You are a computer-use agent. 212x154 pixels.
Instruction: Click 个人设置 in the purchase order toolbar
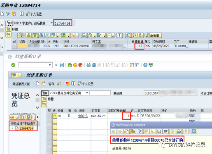(x=85, y=84)
